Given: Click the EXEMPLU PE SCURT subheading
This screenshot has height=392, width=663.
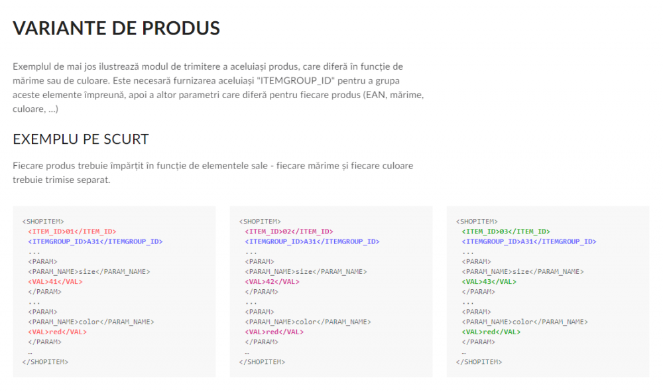Looking at the screenshot, I should pos(81,139).
